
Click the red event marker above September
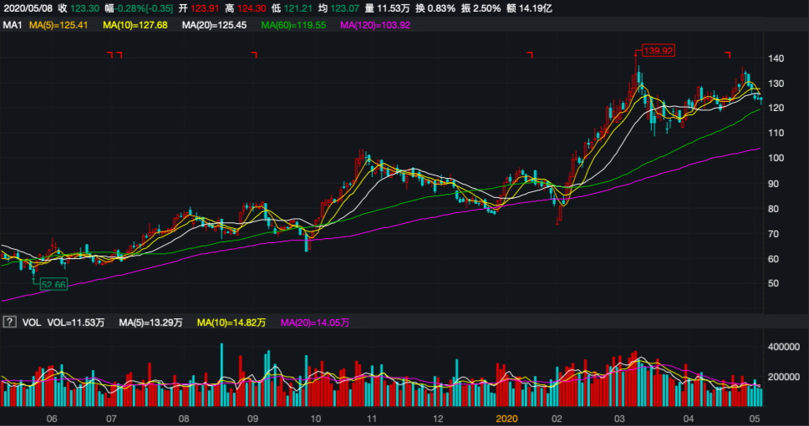[x=254, y=55]
